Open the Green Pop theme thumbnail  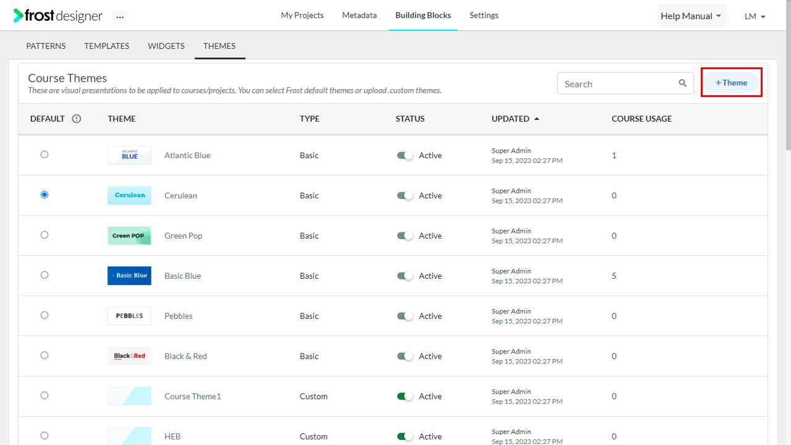click(129, 235)
